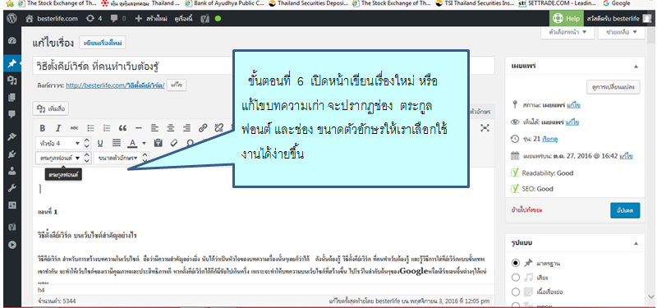Viewport: 657px width, 308px height.
Task: Click the add media button
Action: click(x=51, y=108)
